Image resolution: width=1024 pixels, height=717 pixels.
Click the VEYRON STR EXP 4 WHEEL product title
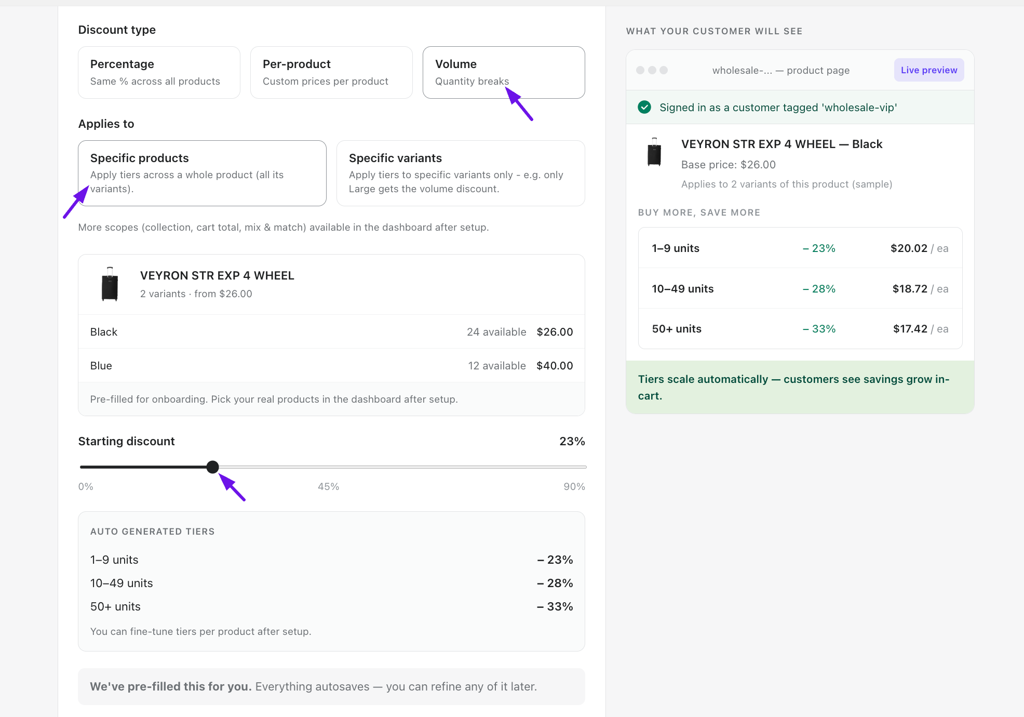point(217,275)
